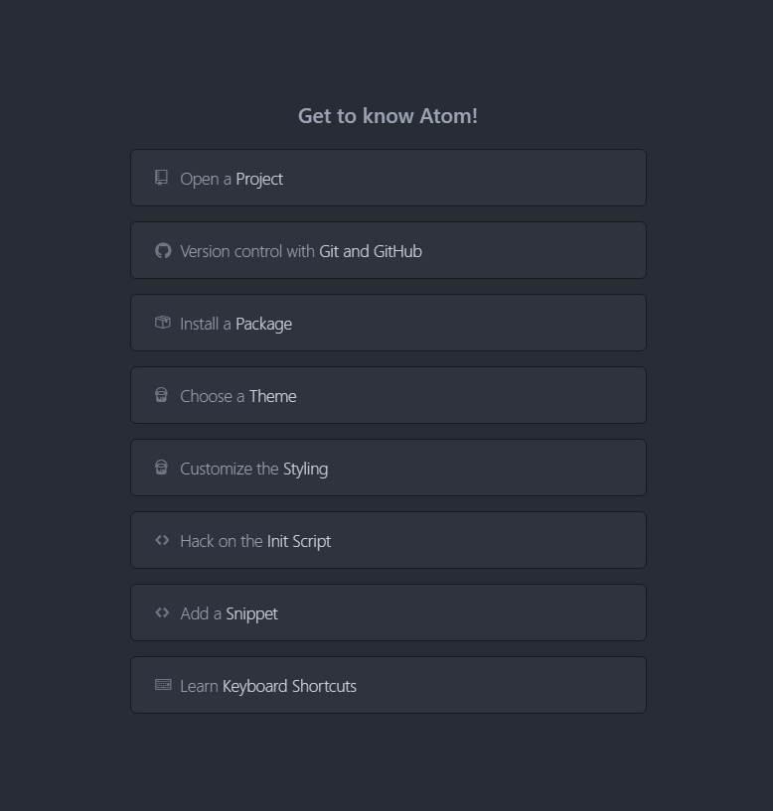Screen dimensions: 773x811
Task: Select the Get to know Atom heading
Action: click(x=386, y=115)
